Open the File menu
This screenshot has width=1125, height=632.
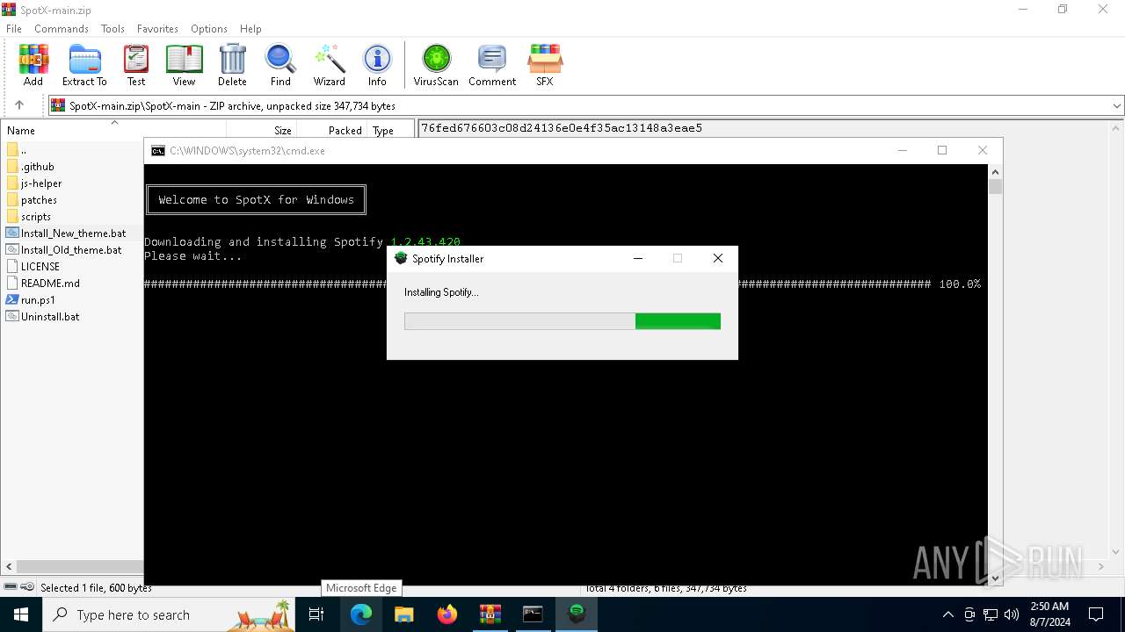point(14,29)
